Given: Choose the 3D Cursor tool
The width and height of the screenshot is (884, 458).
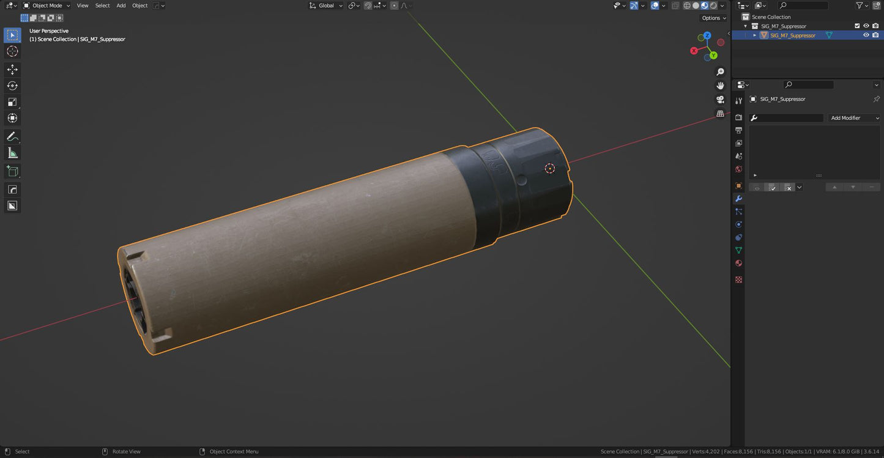Looking at the screenshot, I should pyautogui.click(x=12, y=51).
